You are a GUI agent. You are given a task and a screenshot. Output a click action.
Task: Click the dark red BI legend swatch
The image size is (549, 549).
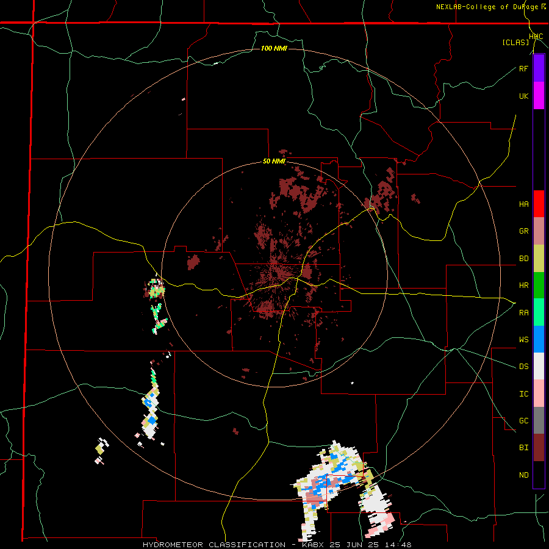[539, 448]
